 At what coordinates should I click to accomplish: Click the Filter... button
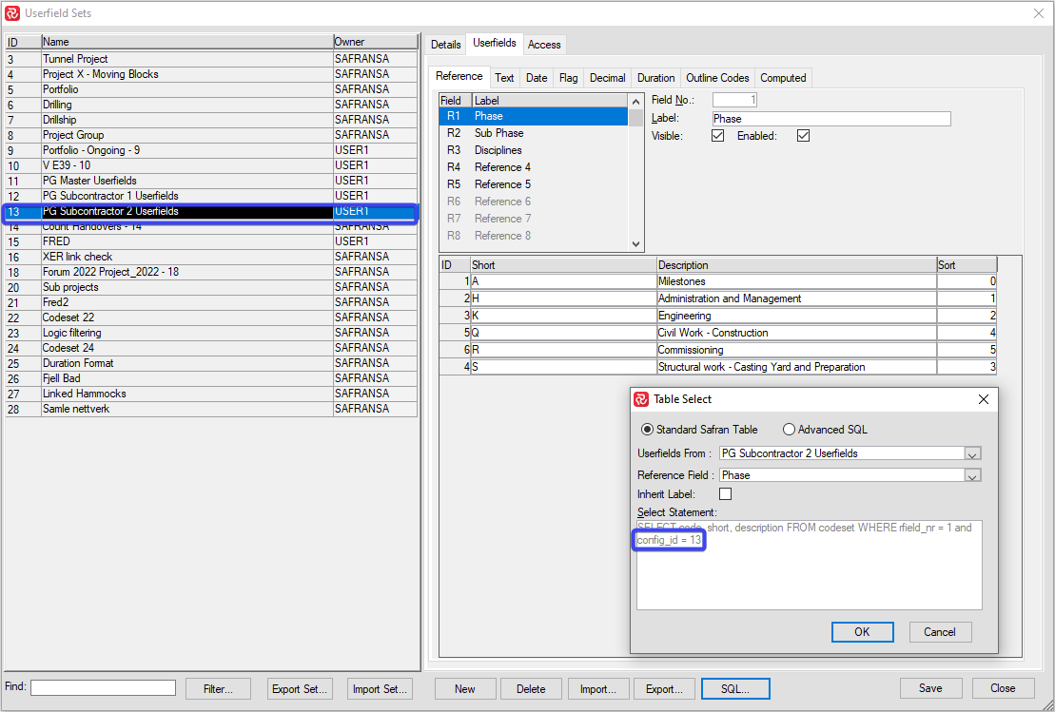point(218,688)
